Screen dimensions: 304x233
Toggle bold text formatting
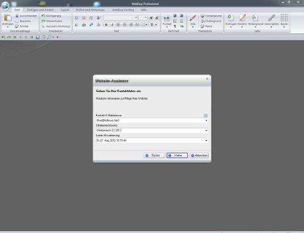coord(106,24)
